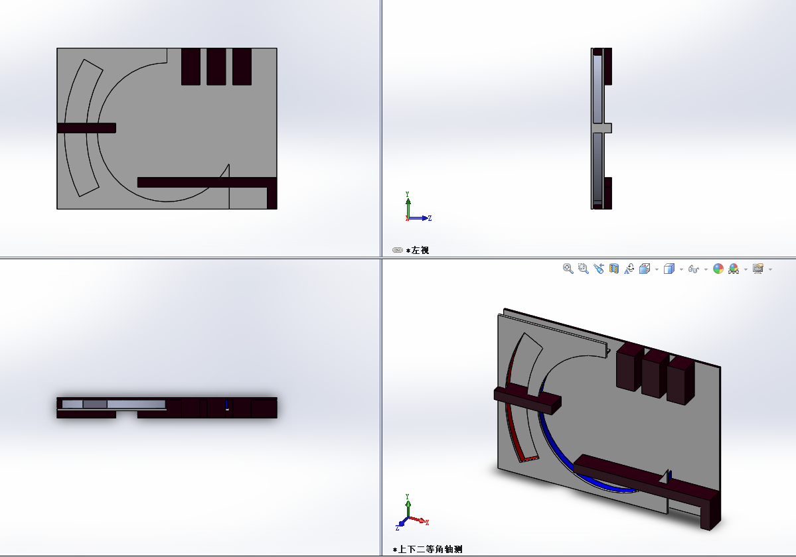Click the coordinate triad in the isometric view
The image size is (796, 557).
[412, 513]
